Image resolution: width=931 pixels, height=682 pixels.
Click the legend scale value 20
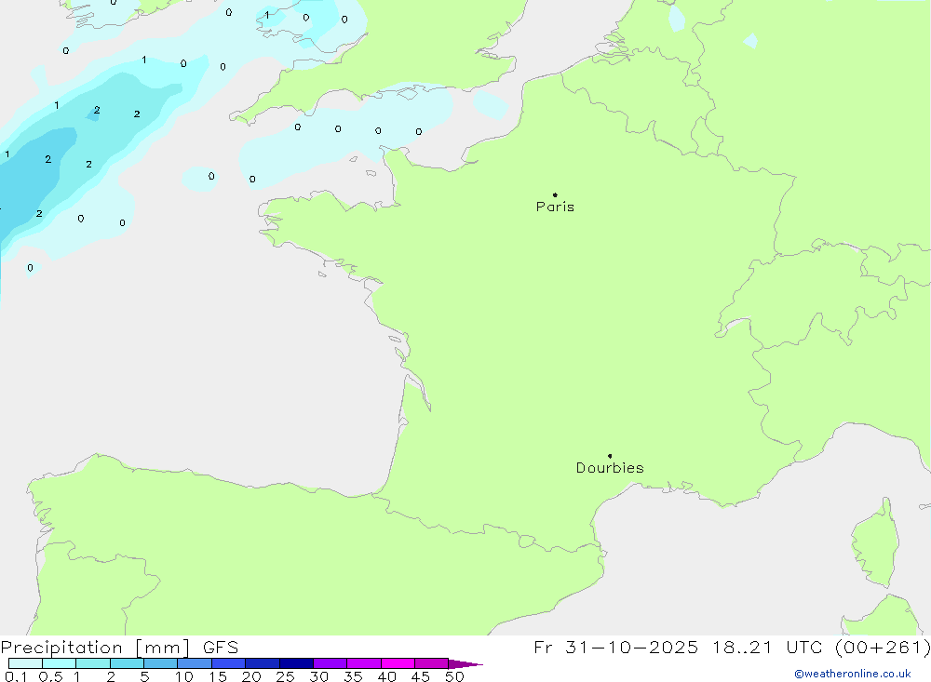(251, 676)
